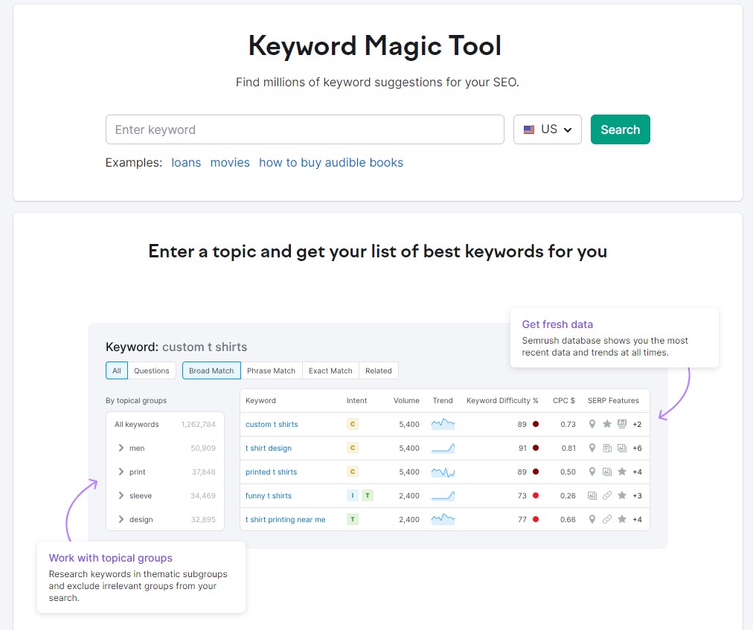Switch to the Questions tab
Viewport: 753px width, 630px height.
pyautogui.click(x=151, y=370)
